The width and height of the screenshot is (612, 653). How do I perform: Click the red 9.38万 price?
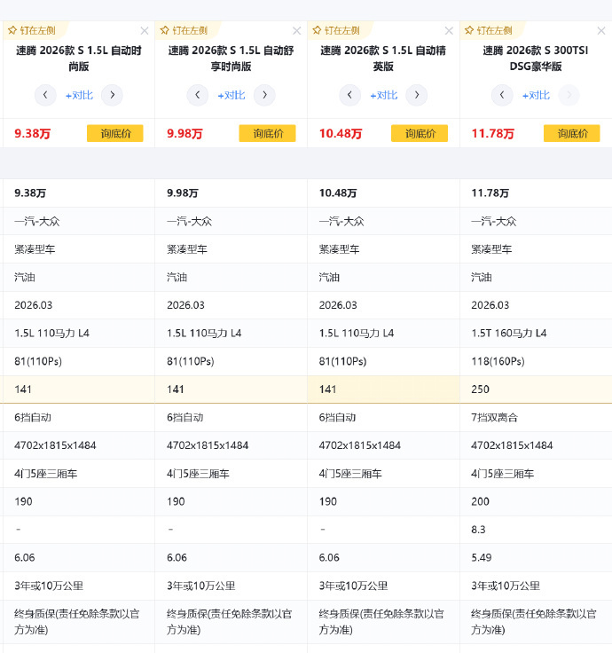coord(33,134)
